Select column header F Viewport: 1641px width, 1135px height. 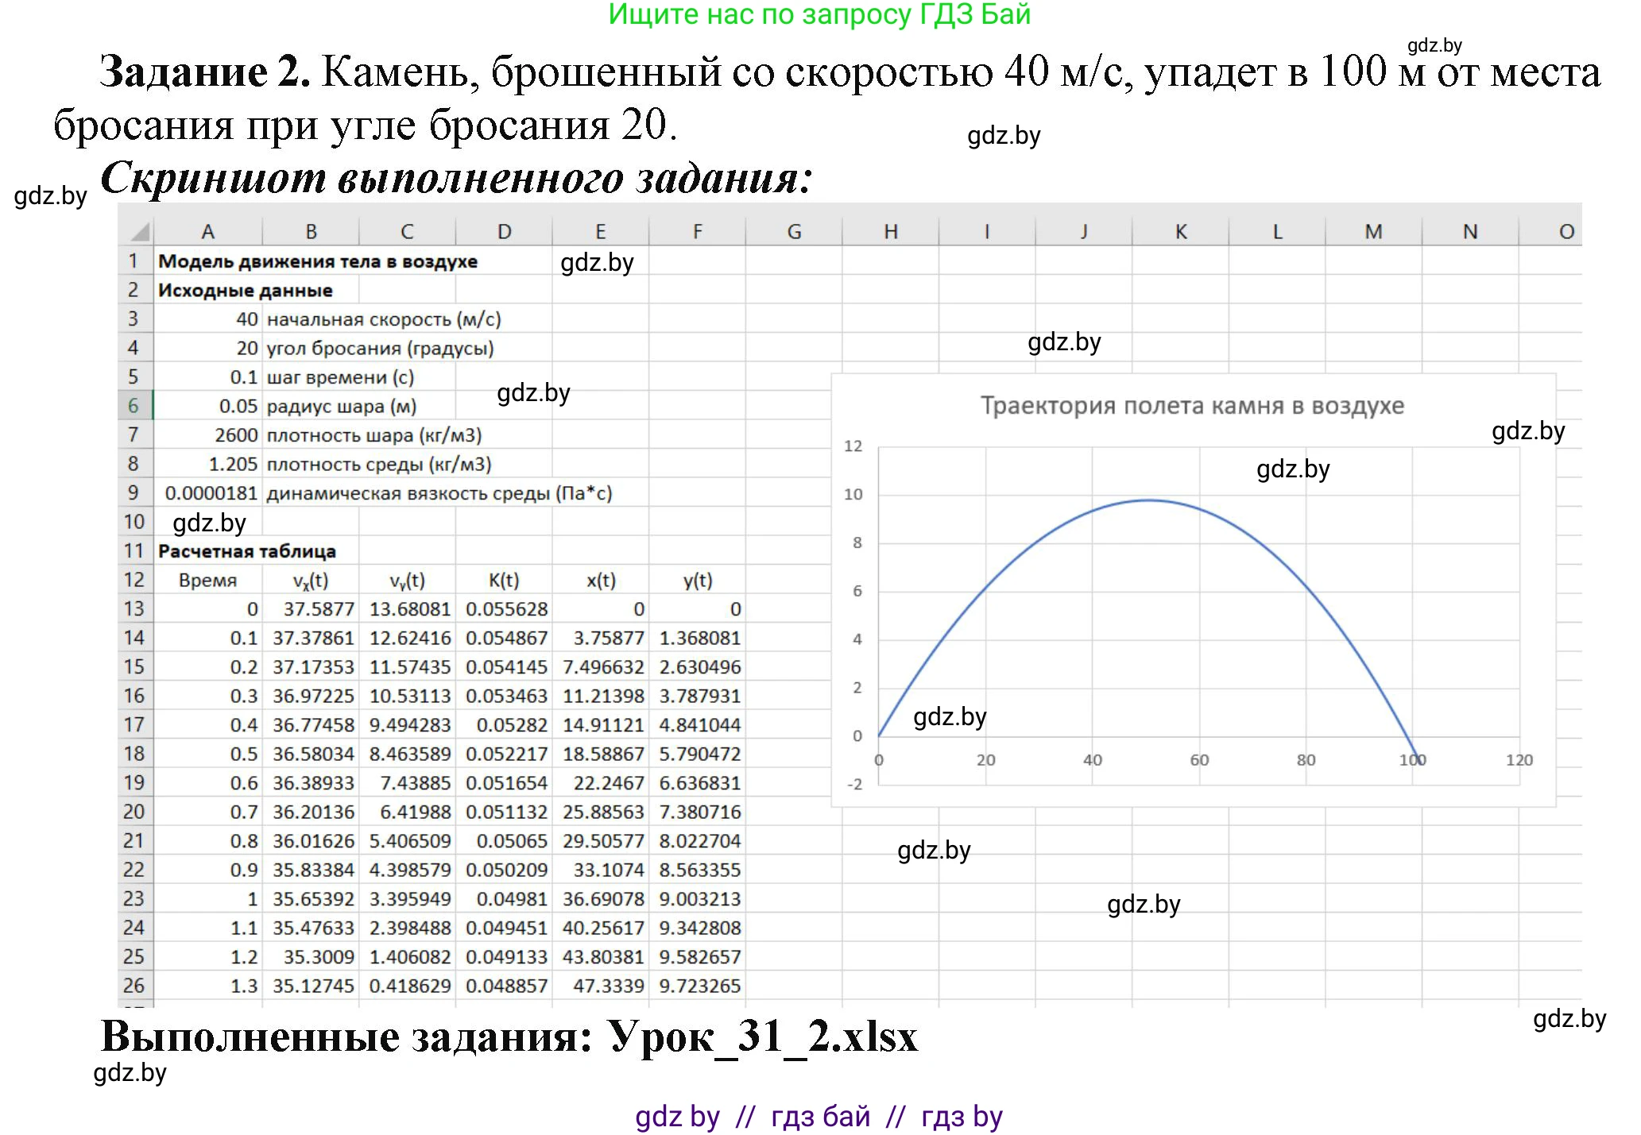pos(698,230)
